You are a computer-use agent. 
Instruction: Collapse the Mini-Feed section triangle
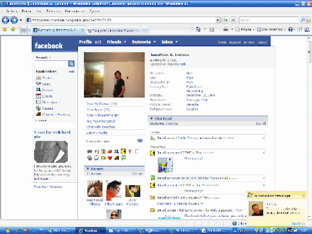(151, 118)
